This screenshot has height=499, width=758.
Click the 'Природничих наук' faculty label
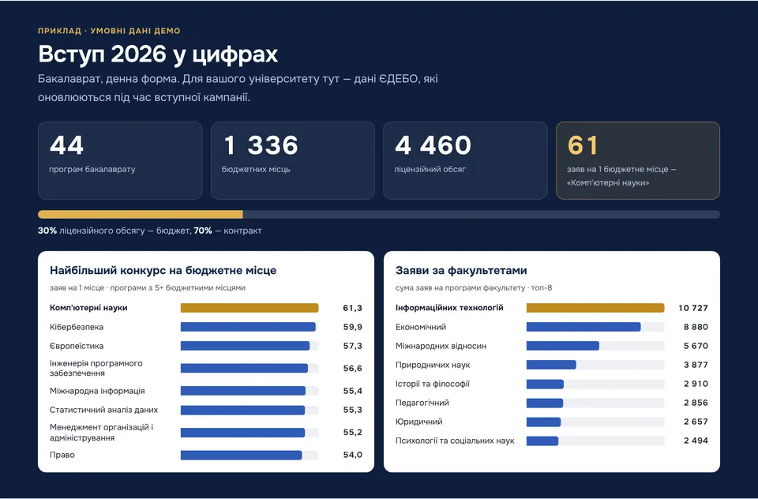[x=433, y=365]
